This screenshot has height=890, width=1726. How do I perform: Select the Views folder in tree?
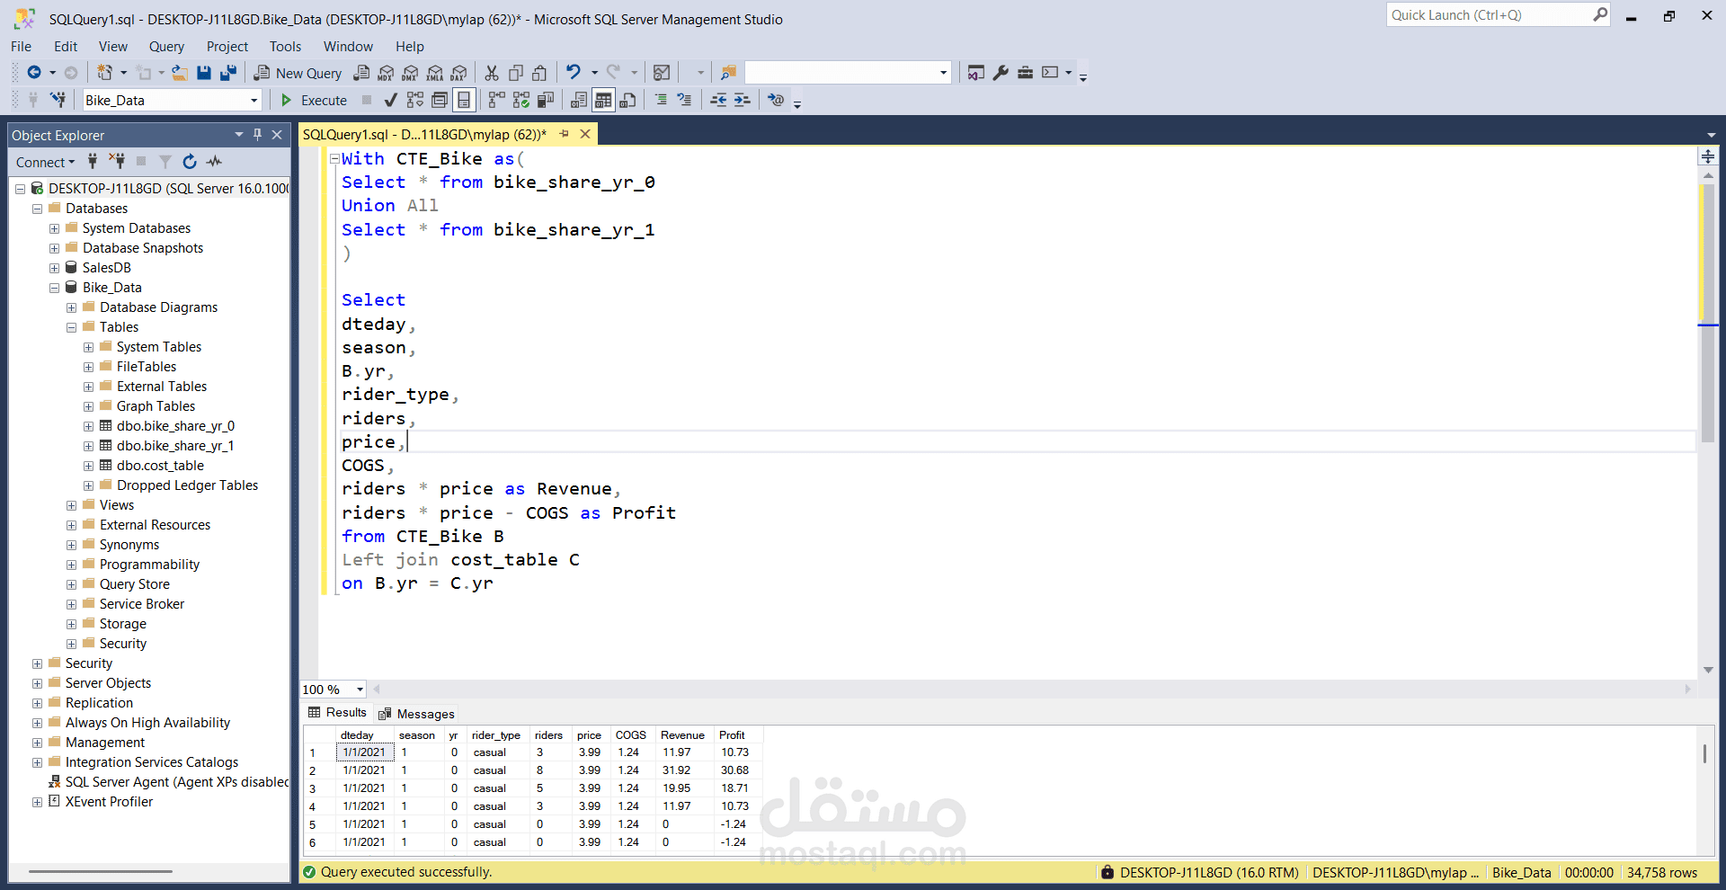(x=117, y=505)
